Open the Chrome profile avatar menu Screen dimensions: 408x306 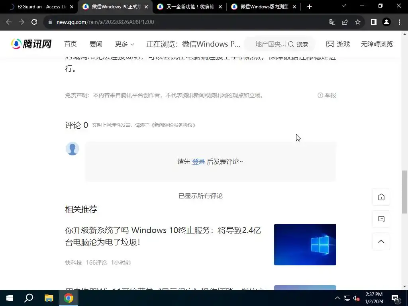tap(386, 22)
